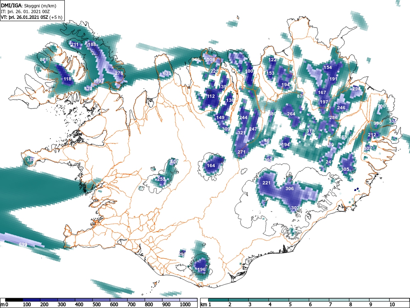410x308 pixels.
Task: Click the white 9–10 km legend swatch
Action: pyautogui.click(x=379, y=300)
